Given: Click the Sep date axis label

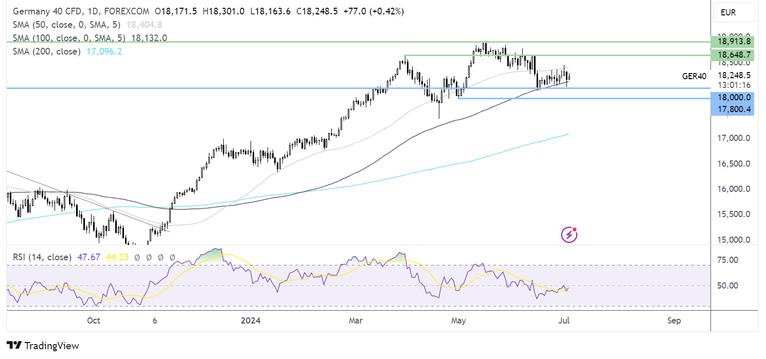Looking at the screenshot, I should 674,320.
